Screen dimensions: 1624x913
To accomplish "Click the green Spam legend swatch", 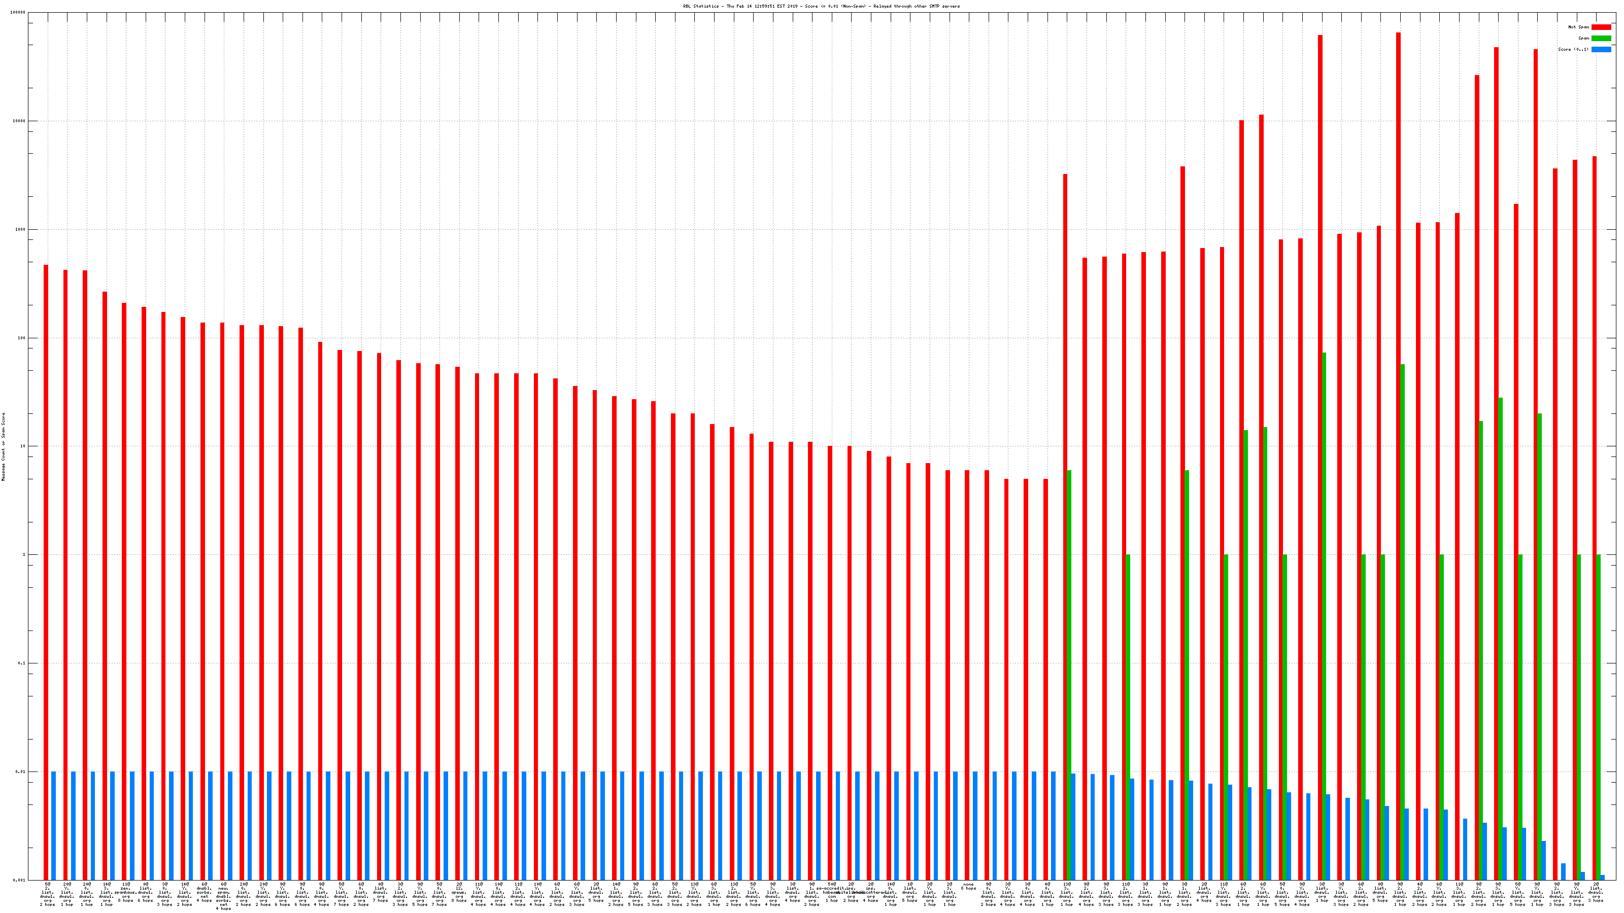I will (x=1601, y=39).
